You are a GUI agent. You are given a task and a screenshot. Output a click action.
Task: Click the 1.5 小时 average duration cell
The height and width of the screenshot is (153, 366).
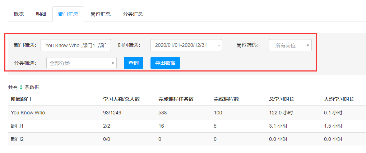333,126
